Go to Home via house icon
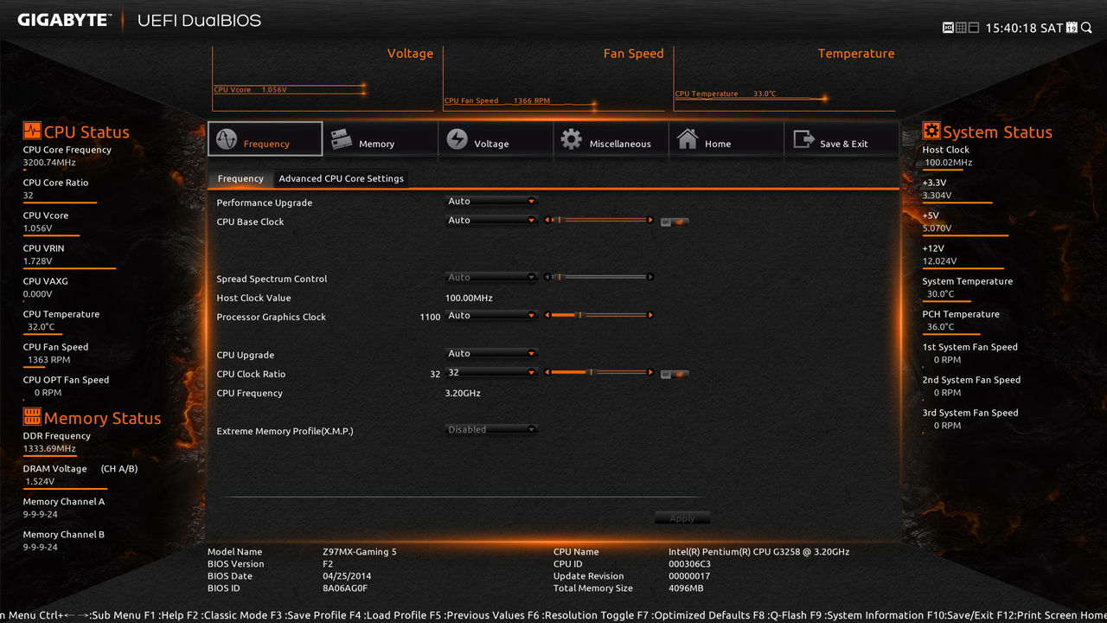1107x623 pixels. point(688,139)
